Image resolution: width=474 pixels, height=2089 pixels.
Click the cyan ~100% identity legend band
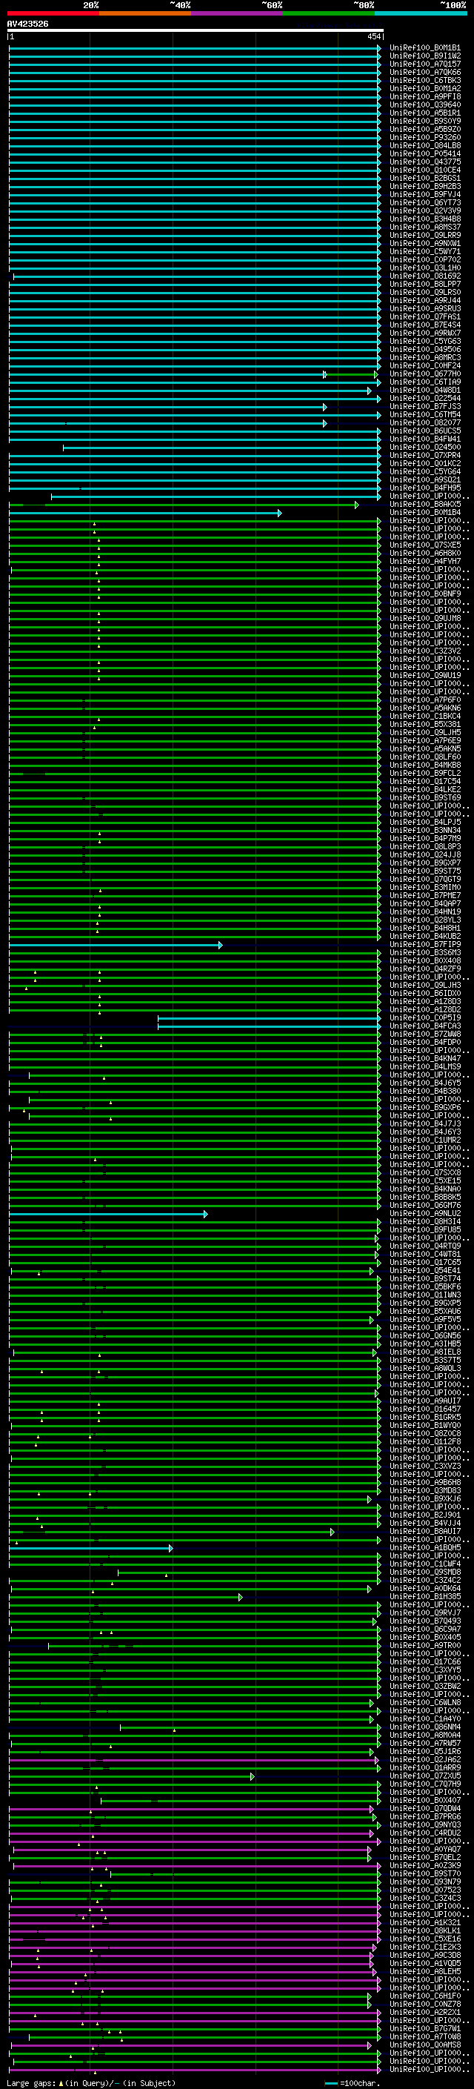[421, 13]
